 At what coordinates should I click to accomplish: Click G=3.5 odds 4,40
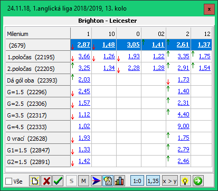click(184, 114)
